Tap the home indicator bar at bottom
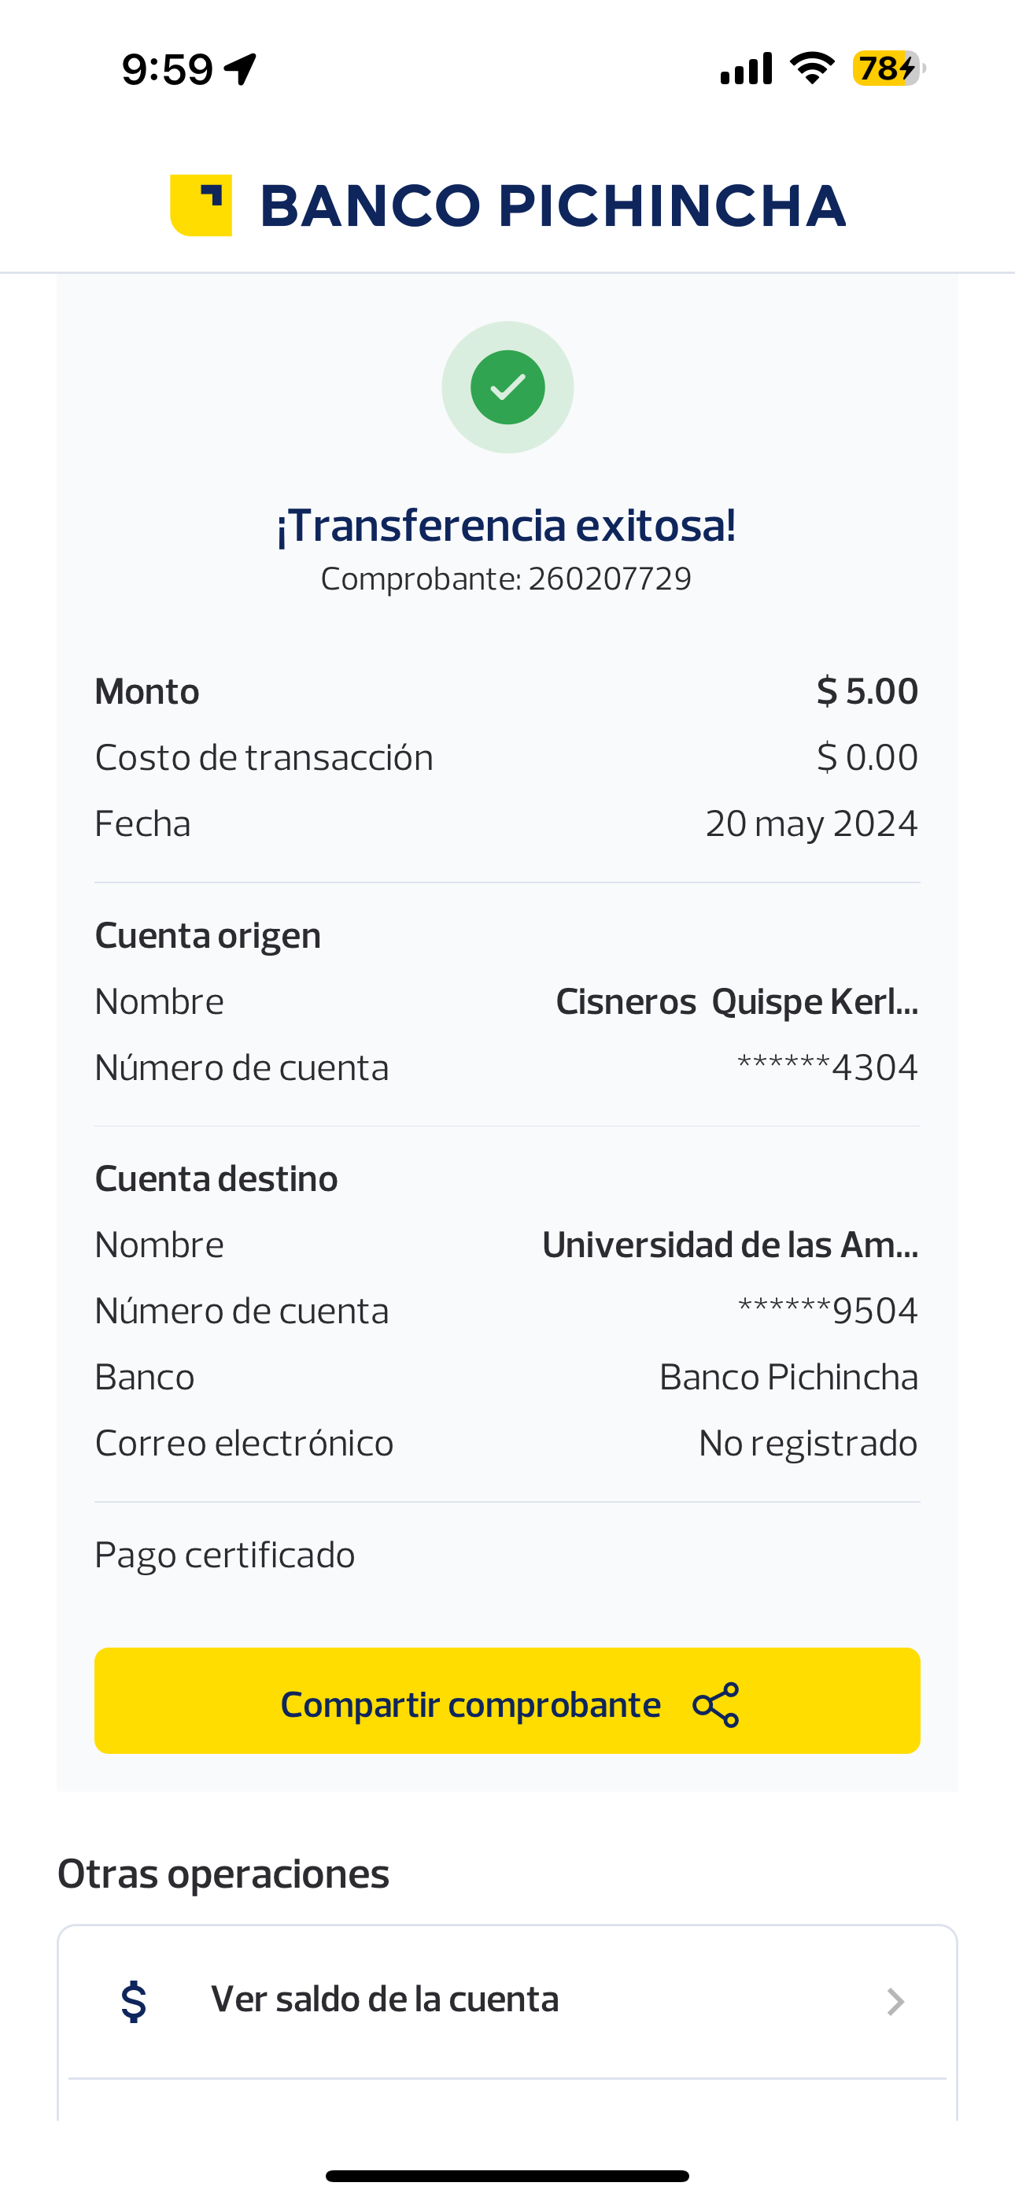Image resolution: width=1015 pixels, height=2201 pixels. [507, 2175]
